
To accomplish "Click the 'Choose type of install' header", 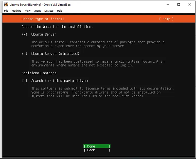I will coord(43,19).
